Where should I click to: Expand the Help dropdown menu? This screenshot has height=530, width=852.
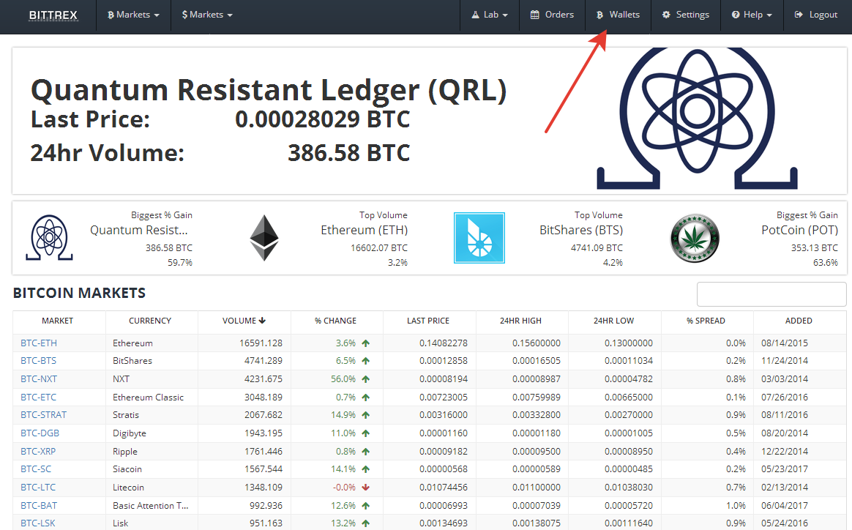(752, 15)
